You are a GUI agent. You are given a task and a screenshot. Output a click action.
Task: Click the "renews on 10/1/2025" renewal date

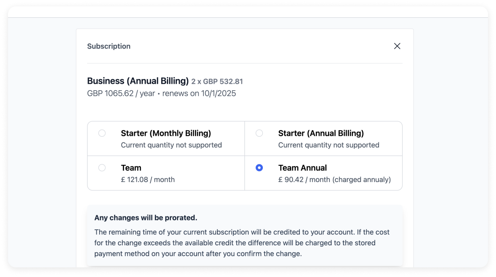199,94
